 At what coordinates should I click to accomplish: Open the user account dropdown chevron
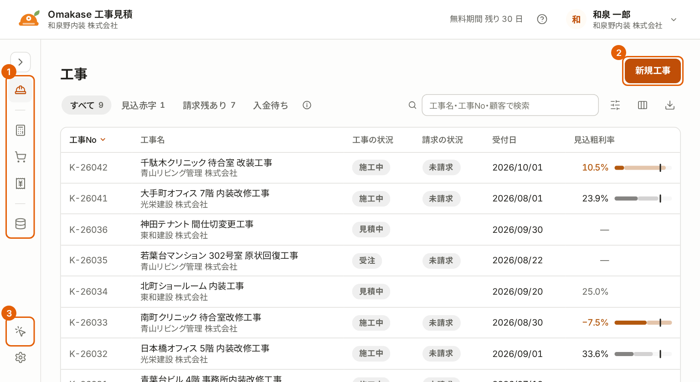click(x=674, y=20)
